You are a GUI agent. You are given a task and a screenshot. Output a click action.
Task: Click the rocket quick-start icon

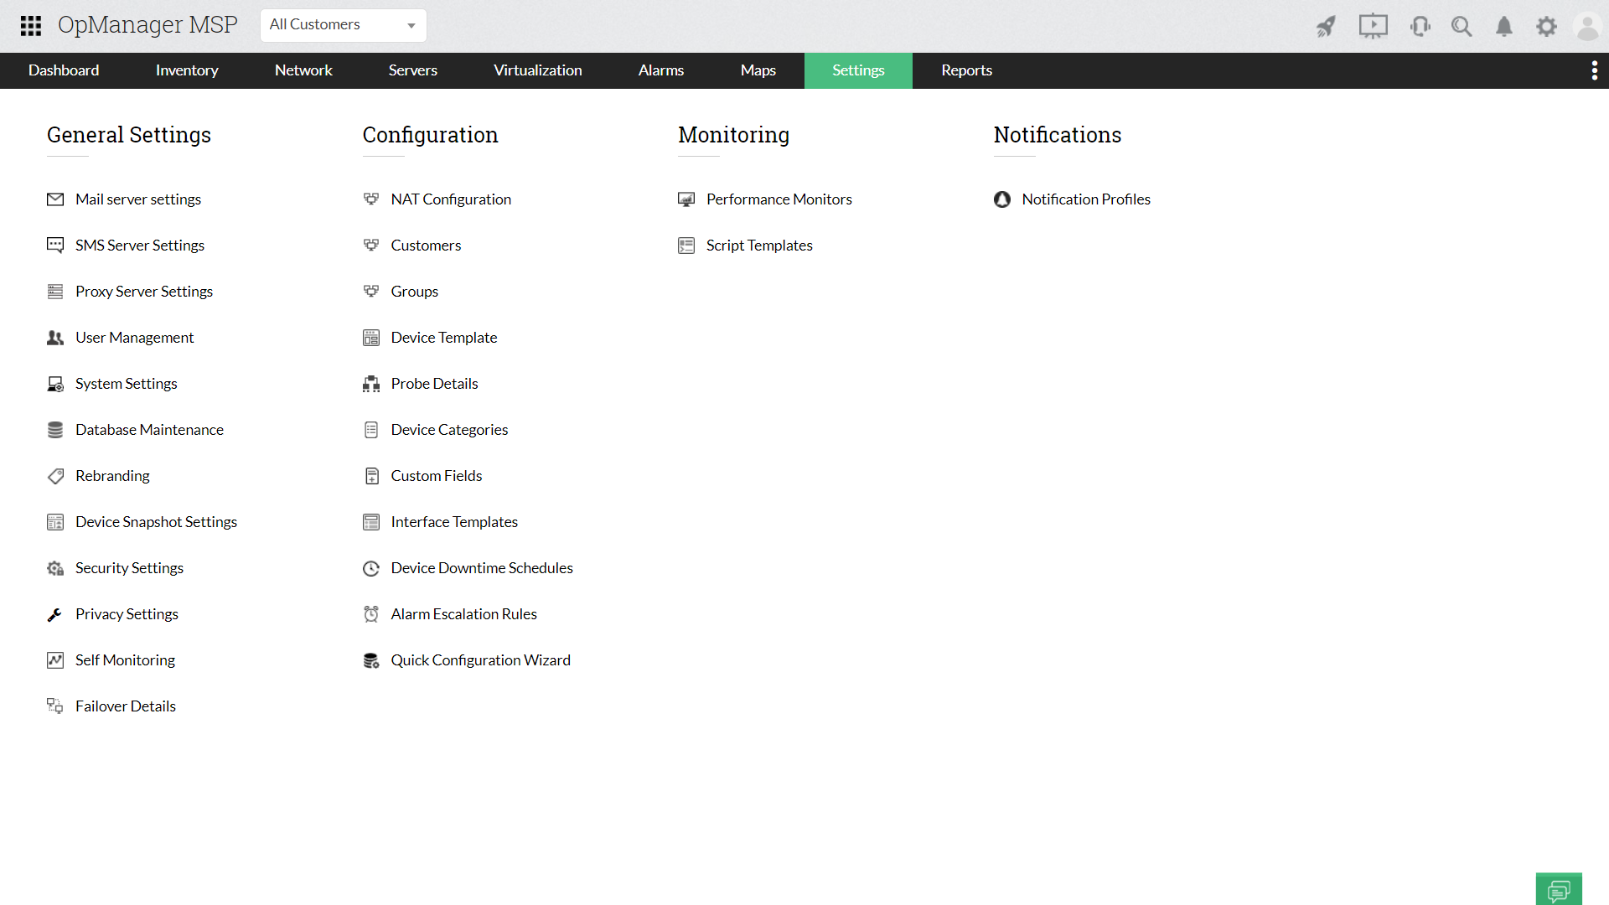click(x=1326, y=27)
